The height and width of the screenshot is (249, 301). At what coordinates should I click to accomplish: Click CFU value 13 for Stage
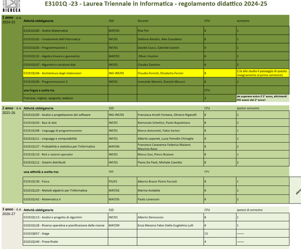pos(220,233)
